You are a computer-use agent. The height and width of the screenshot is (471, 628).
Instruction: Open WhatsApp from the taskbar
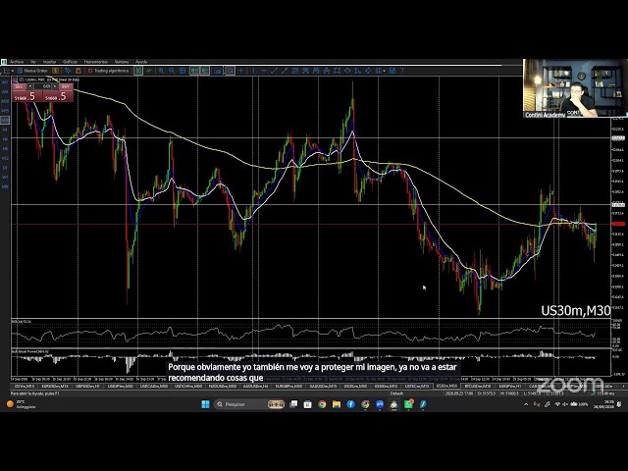click(x=408, y=404)
